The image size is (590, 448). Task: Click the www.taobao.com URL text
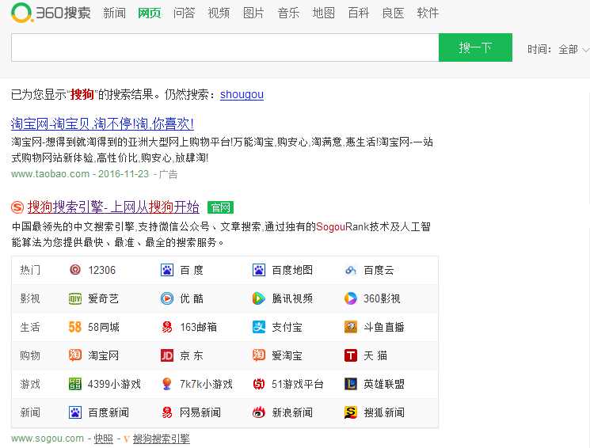click(x=51, y=174)
